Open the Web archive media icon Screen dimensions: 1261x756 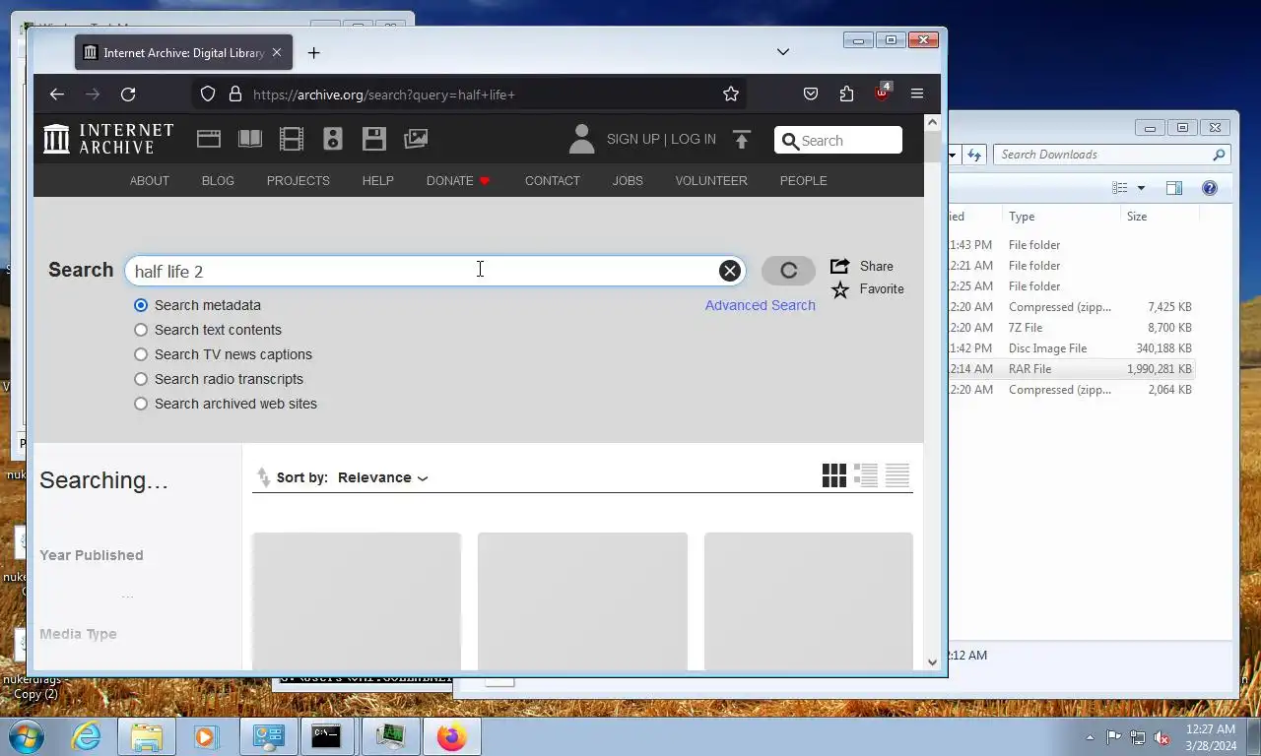209,139
